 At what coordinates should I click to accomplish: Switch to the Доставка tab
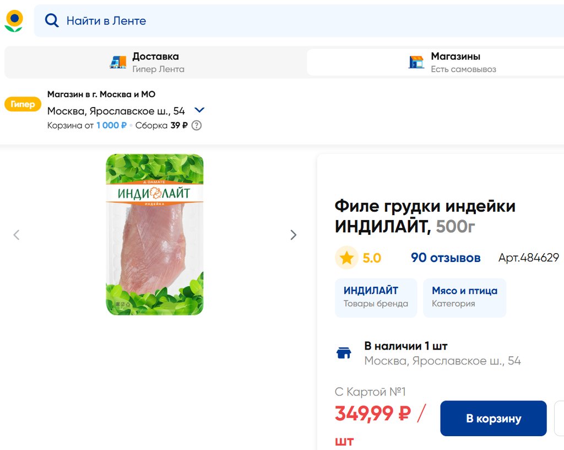click(x=155, y=62)
